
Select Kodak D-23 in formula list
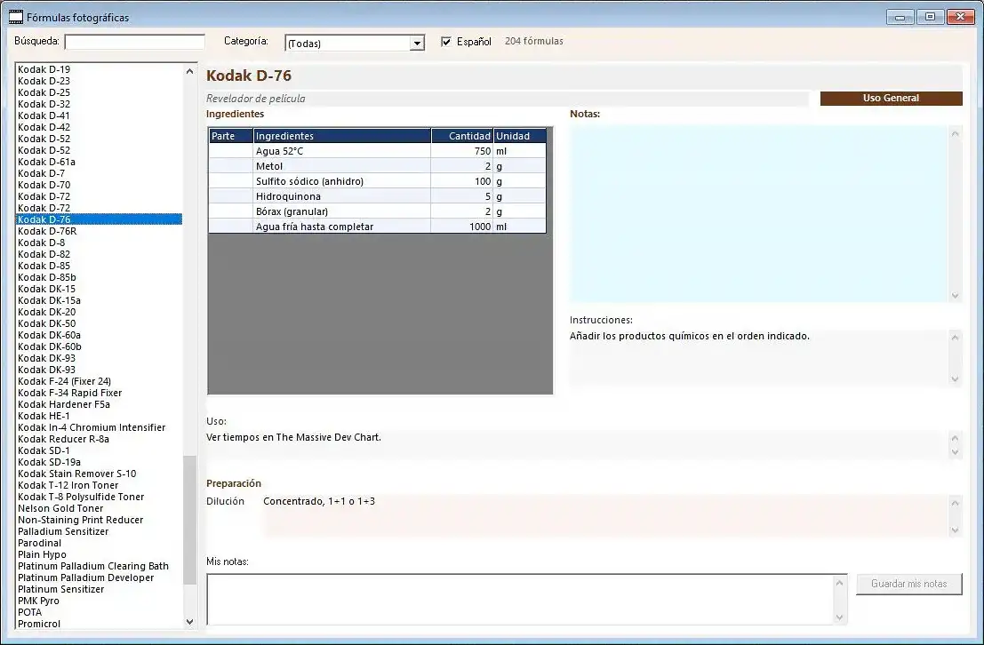[99, 81]
